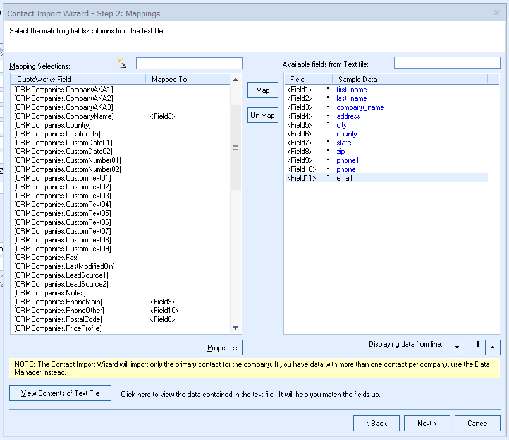Go to Next wizard step
Screen dimensions: 509x440
(x=427, y=424)
